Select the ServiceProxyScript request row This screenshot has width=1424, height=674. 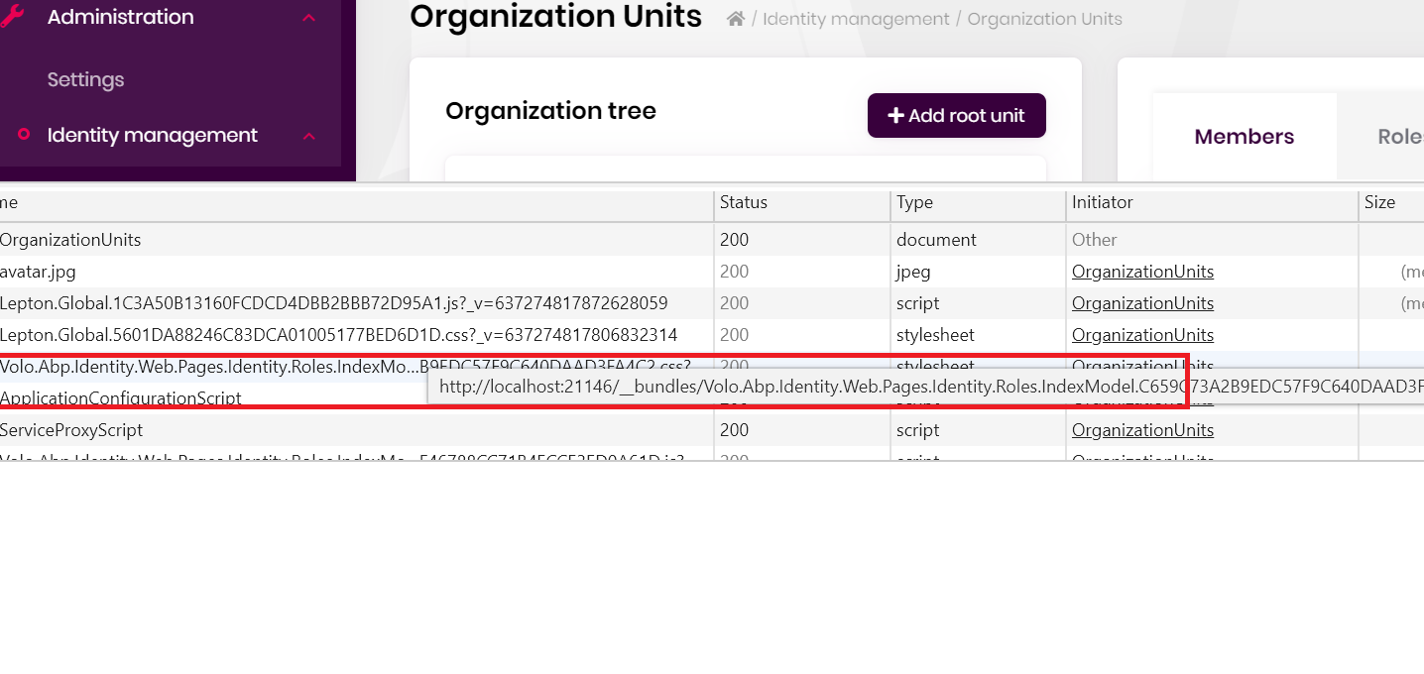(x=71, y=430)
